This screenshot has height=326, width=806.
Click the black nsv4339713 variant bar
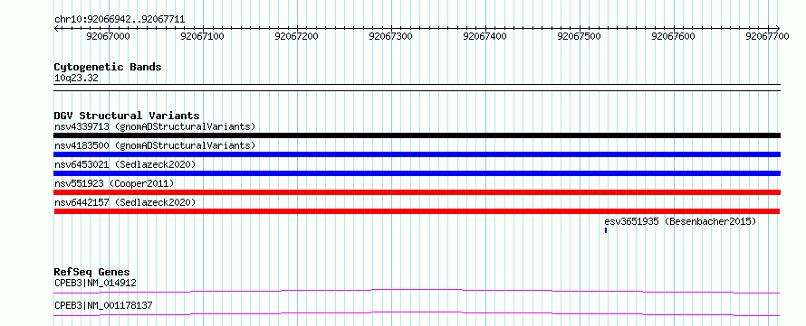click(417, 135)
